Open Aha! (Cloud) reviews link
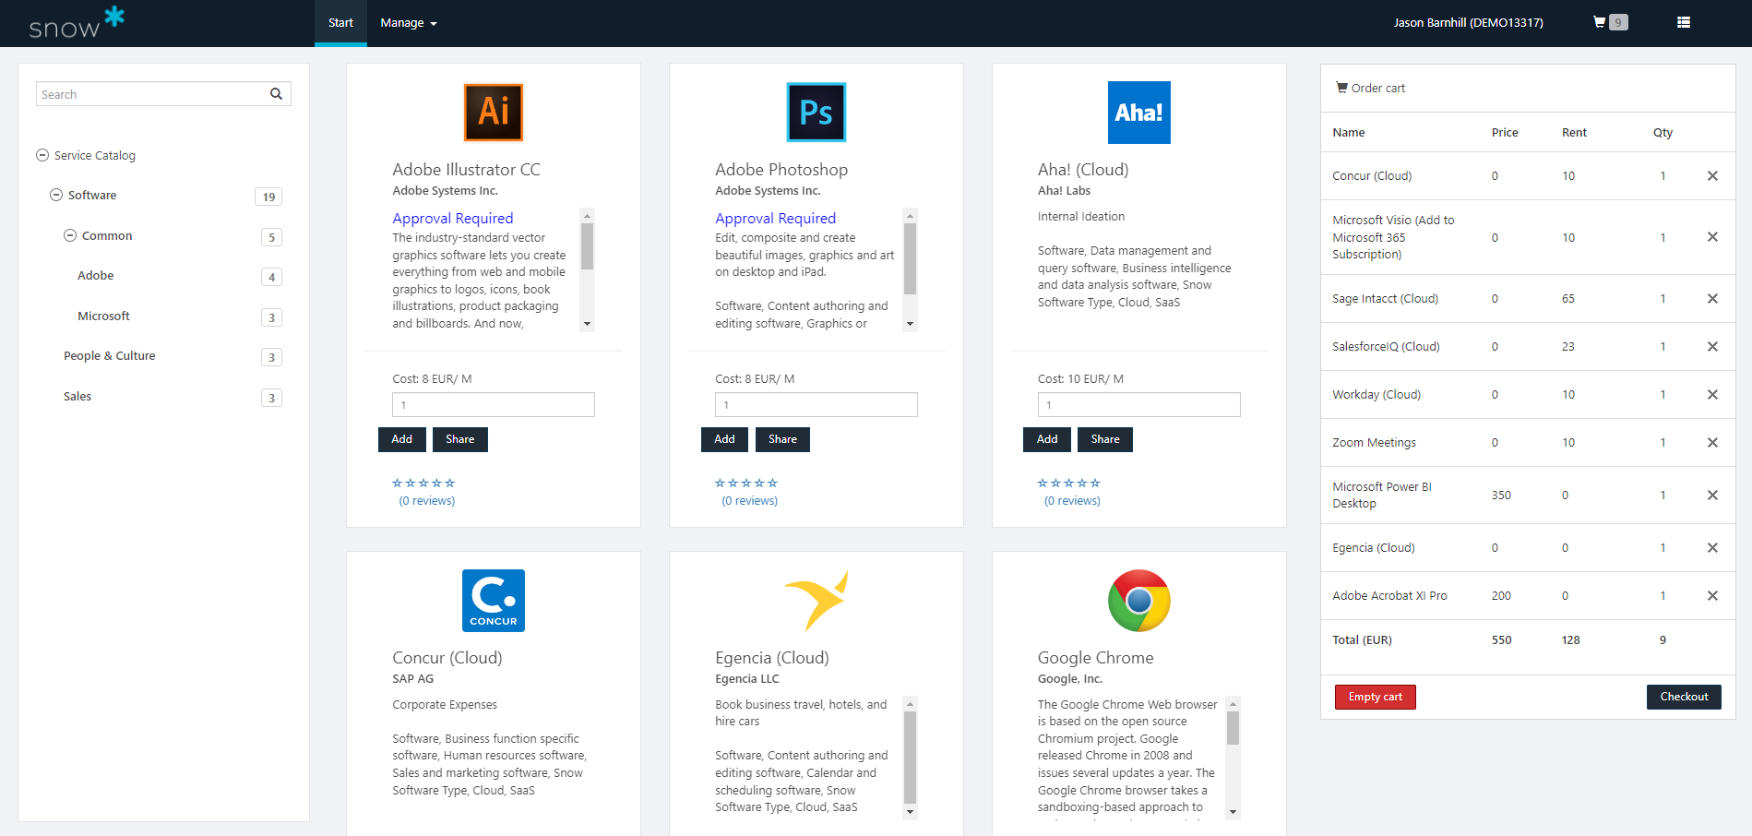 point(1072,501)
